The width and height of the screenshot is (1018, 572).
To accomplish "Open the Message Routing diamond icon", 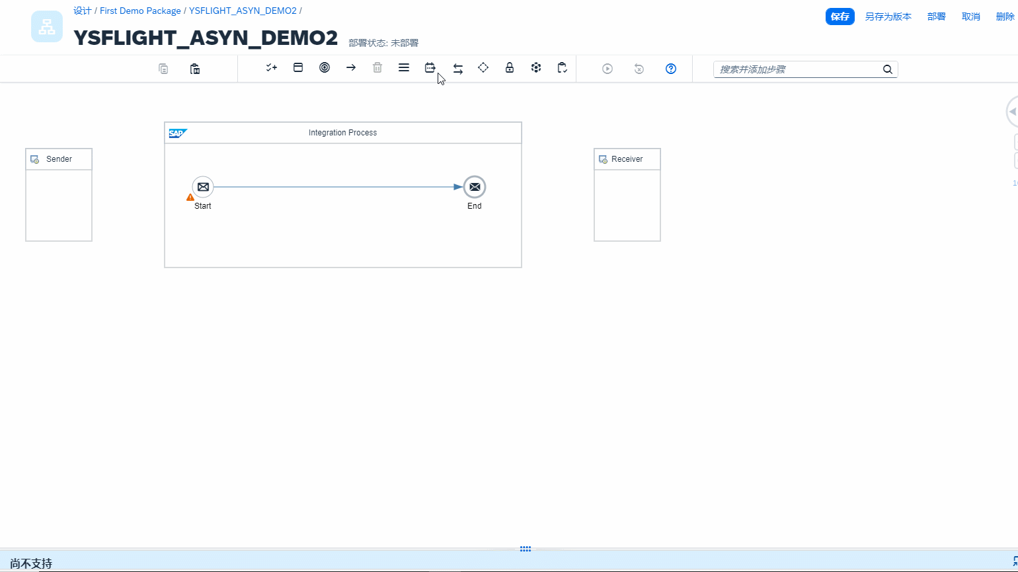I will (483, 68).
